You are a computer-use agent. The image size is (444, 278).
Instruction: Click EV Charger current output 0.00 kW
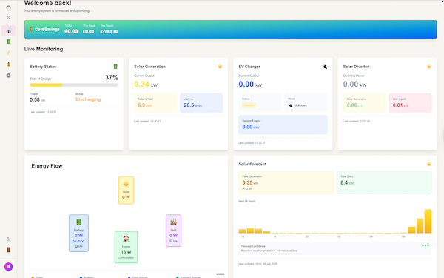(x=250, y=85)
